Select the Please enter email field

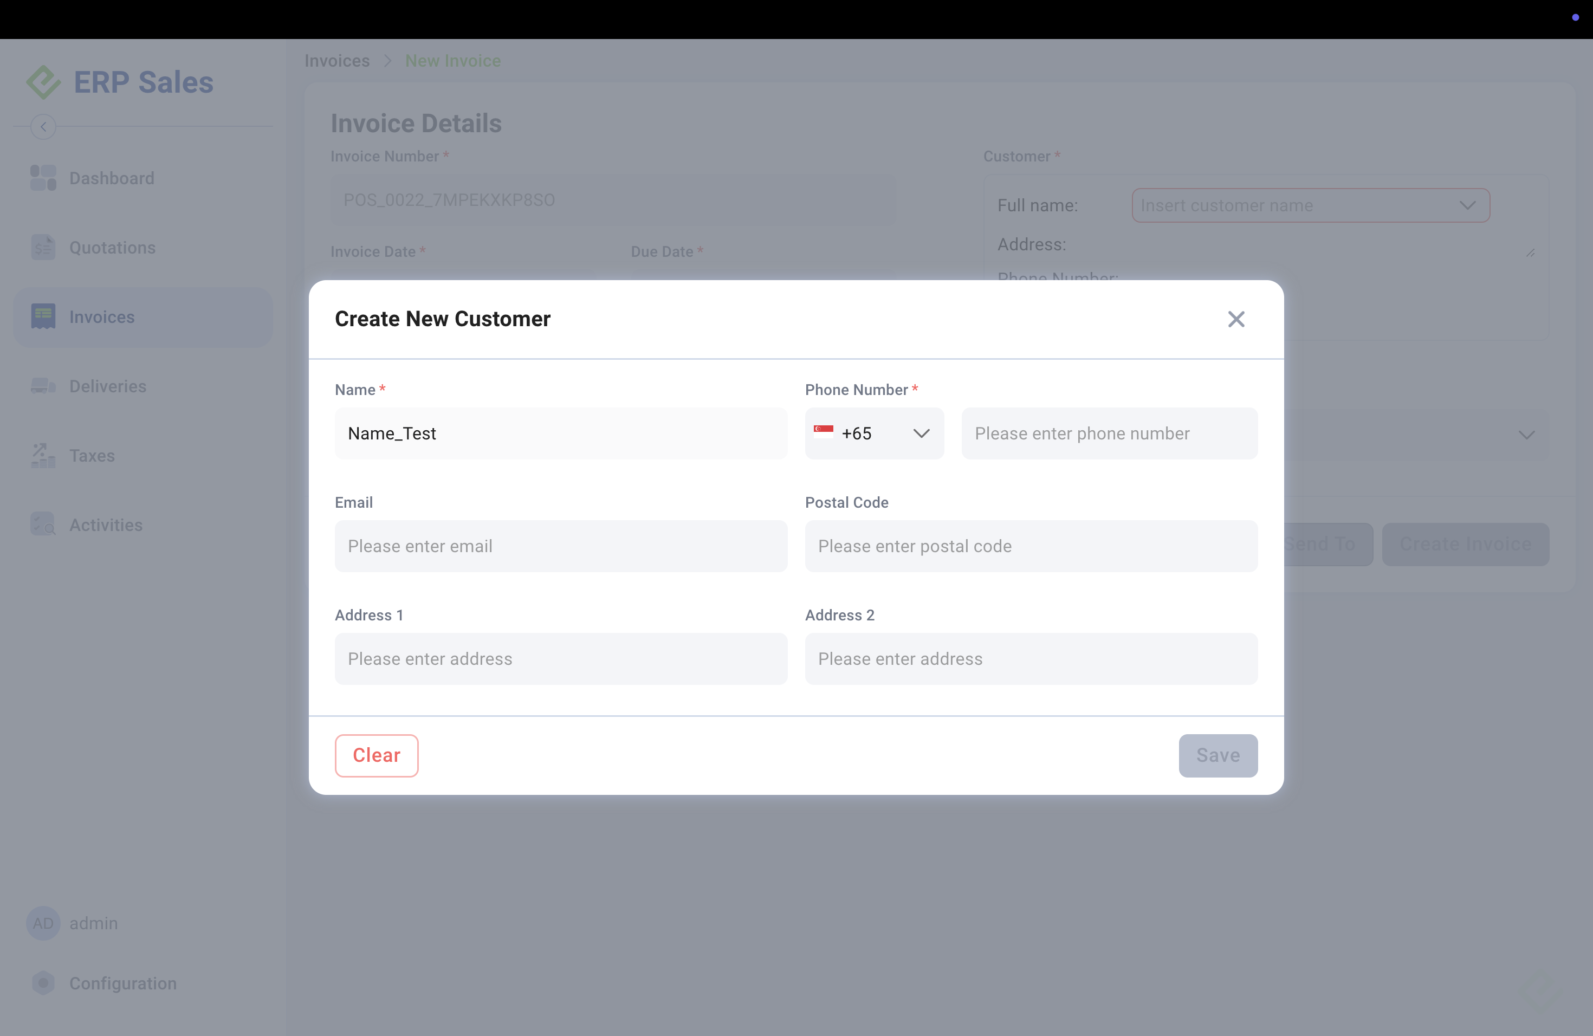point(561,546)
